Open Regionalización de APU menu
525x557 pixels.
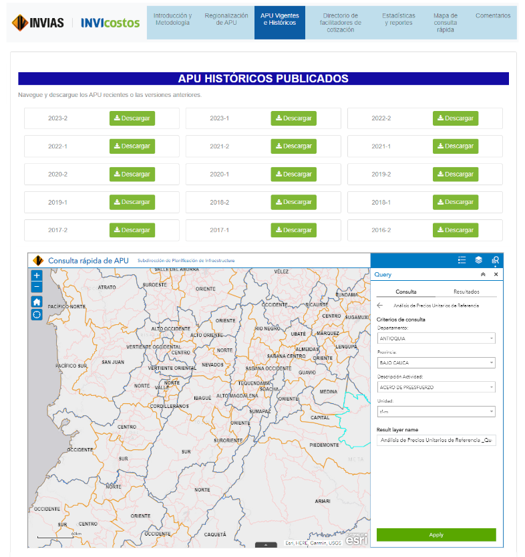click(x=226, y=19)
